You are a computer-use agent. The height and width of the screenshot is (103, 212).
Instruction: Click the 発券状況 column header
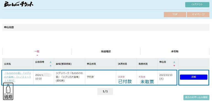pyautogui.click(x=147, y=64)
